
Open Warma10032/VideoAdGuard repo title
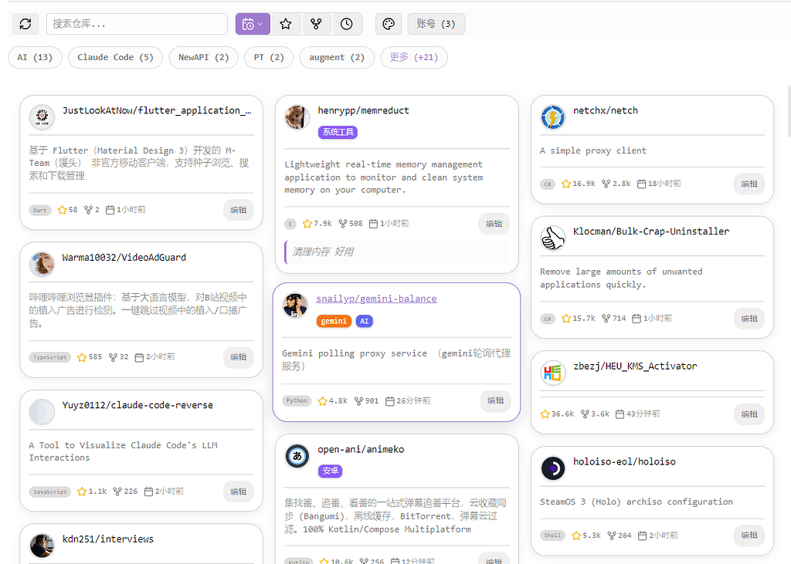(x=124, y=258)
